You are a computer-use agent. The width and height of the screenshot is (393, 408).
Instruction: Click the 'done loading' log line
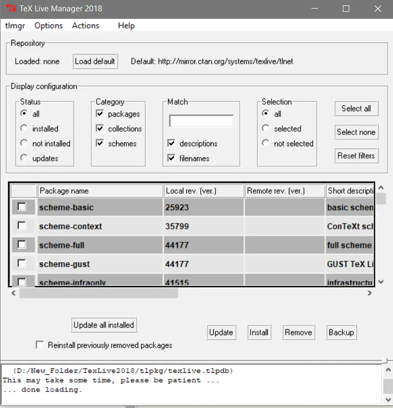tap(43, 390)
